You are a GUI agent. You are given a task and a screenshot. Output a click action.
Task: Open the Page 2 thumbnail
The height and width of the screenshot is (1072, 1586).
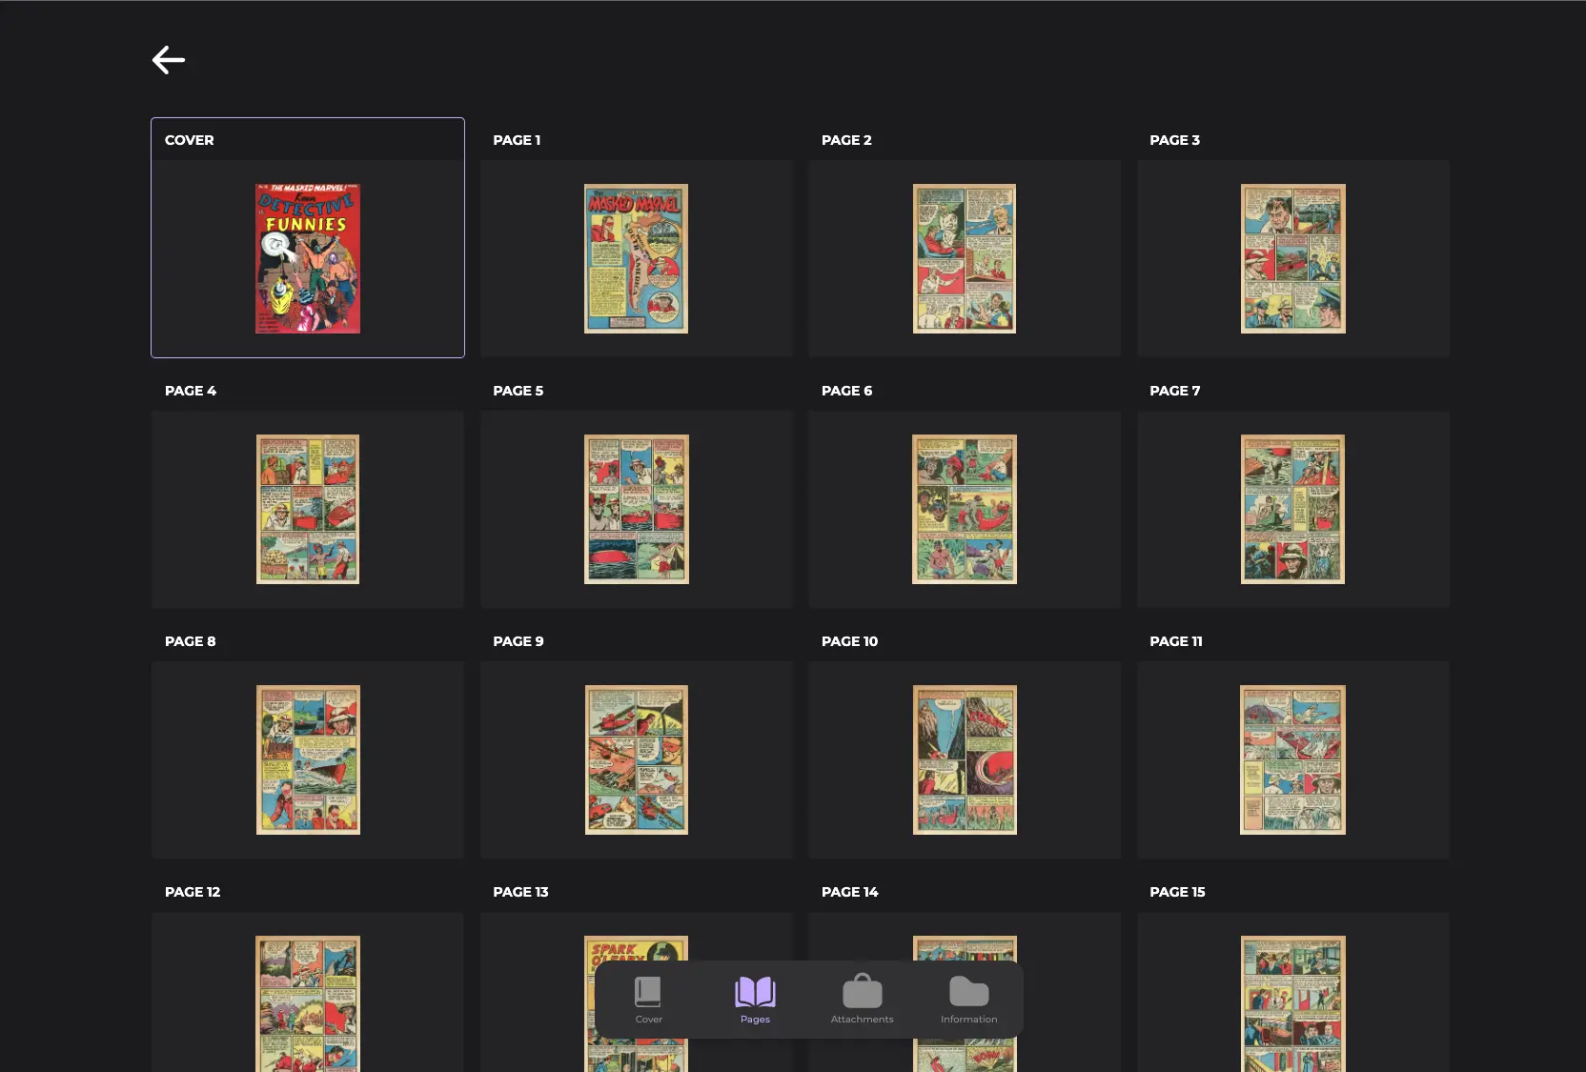point(964,258)
